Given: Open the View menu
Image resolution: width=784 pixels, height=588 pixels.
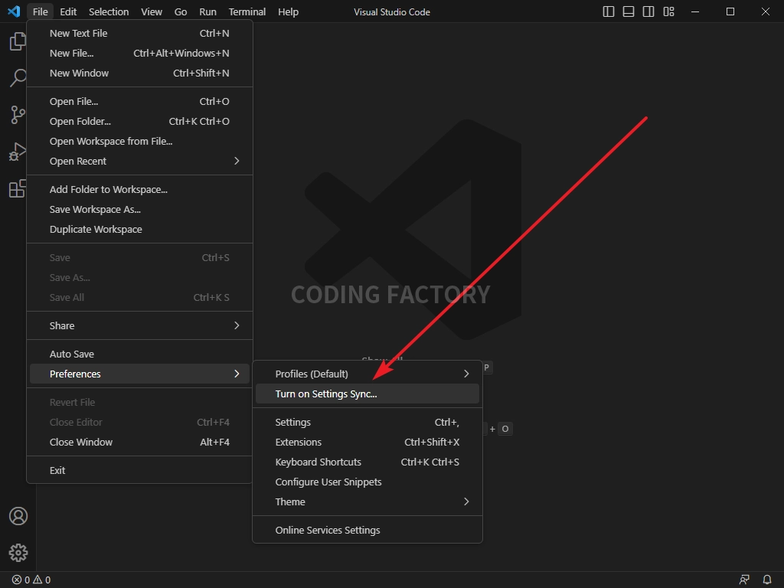Looking at the screenshot, I should coord(152,11).
